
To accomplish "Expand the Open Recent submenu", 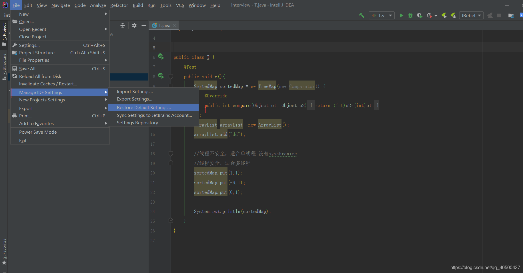I will tap(60, 29).
